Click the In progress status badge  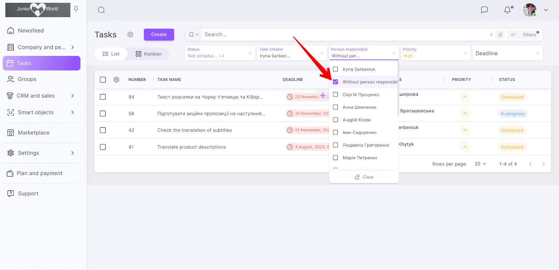pyautogui.click(x=512, y=114)
